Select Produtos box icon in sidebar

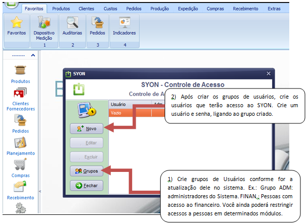20,70
